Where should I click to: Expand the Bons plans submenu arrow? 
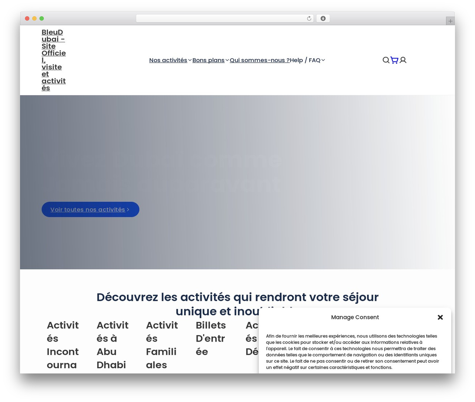(x=227, y=60)
